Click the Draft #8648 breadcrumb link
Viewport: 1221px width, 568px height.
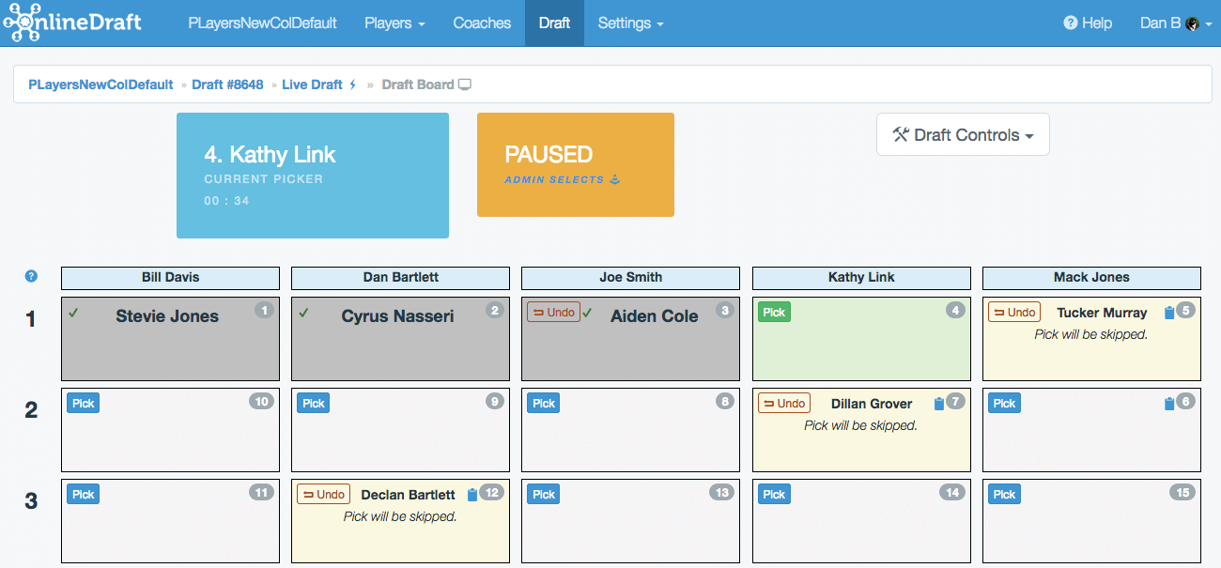227,84
